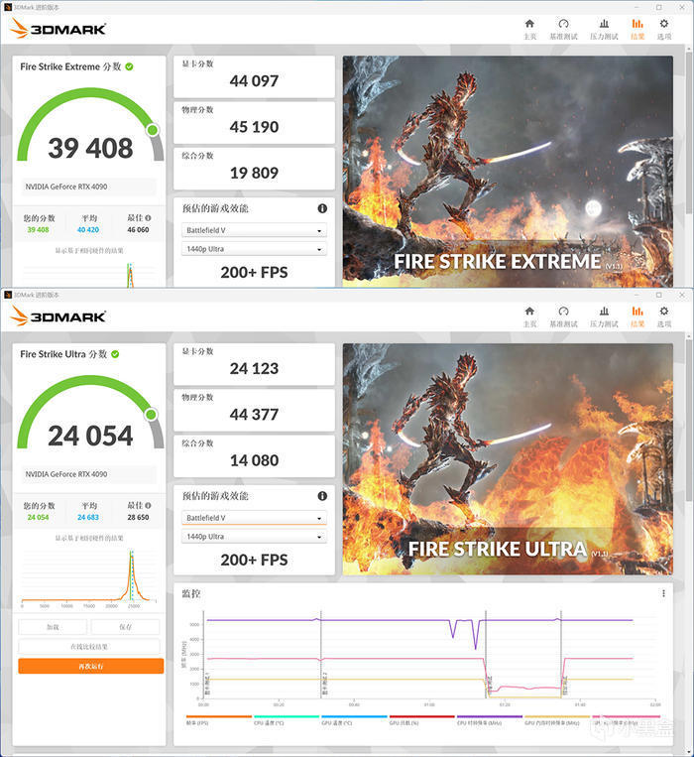Click the compare results online button
The width and height of the screenshot is (694, 757).
89,647
